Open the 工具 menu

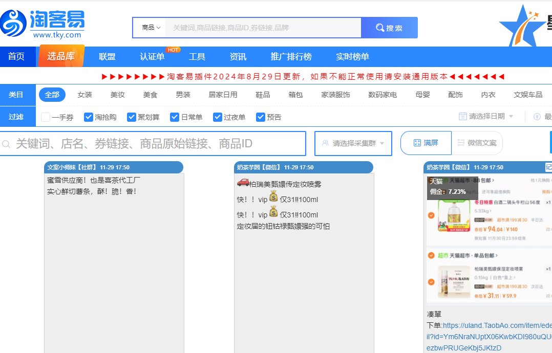click(197, 57)
